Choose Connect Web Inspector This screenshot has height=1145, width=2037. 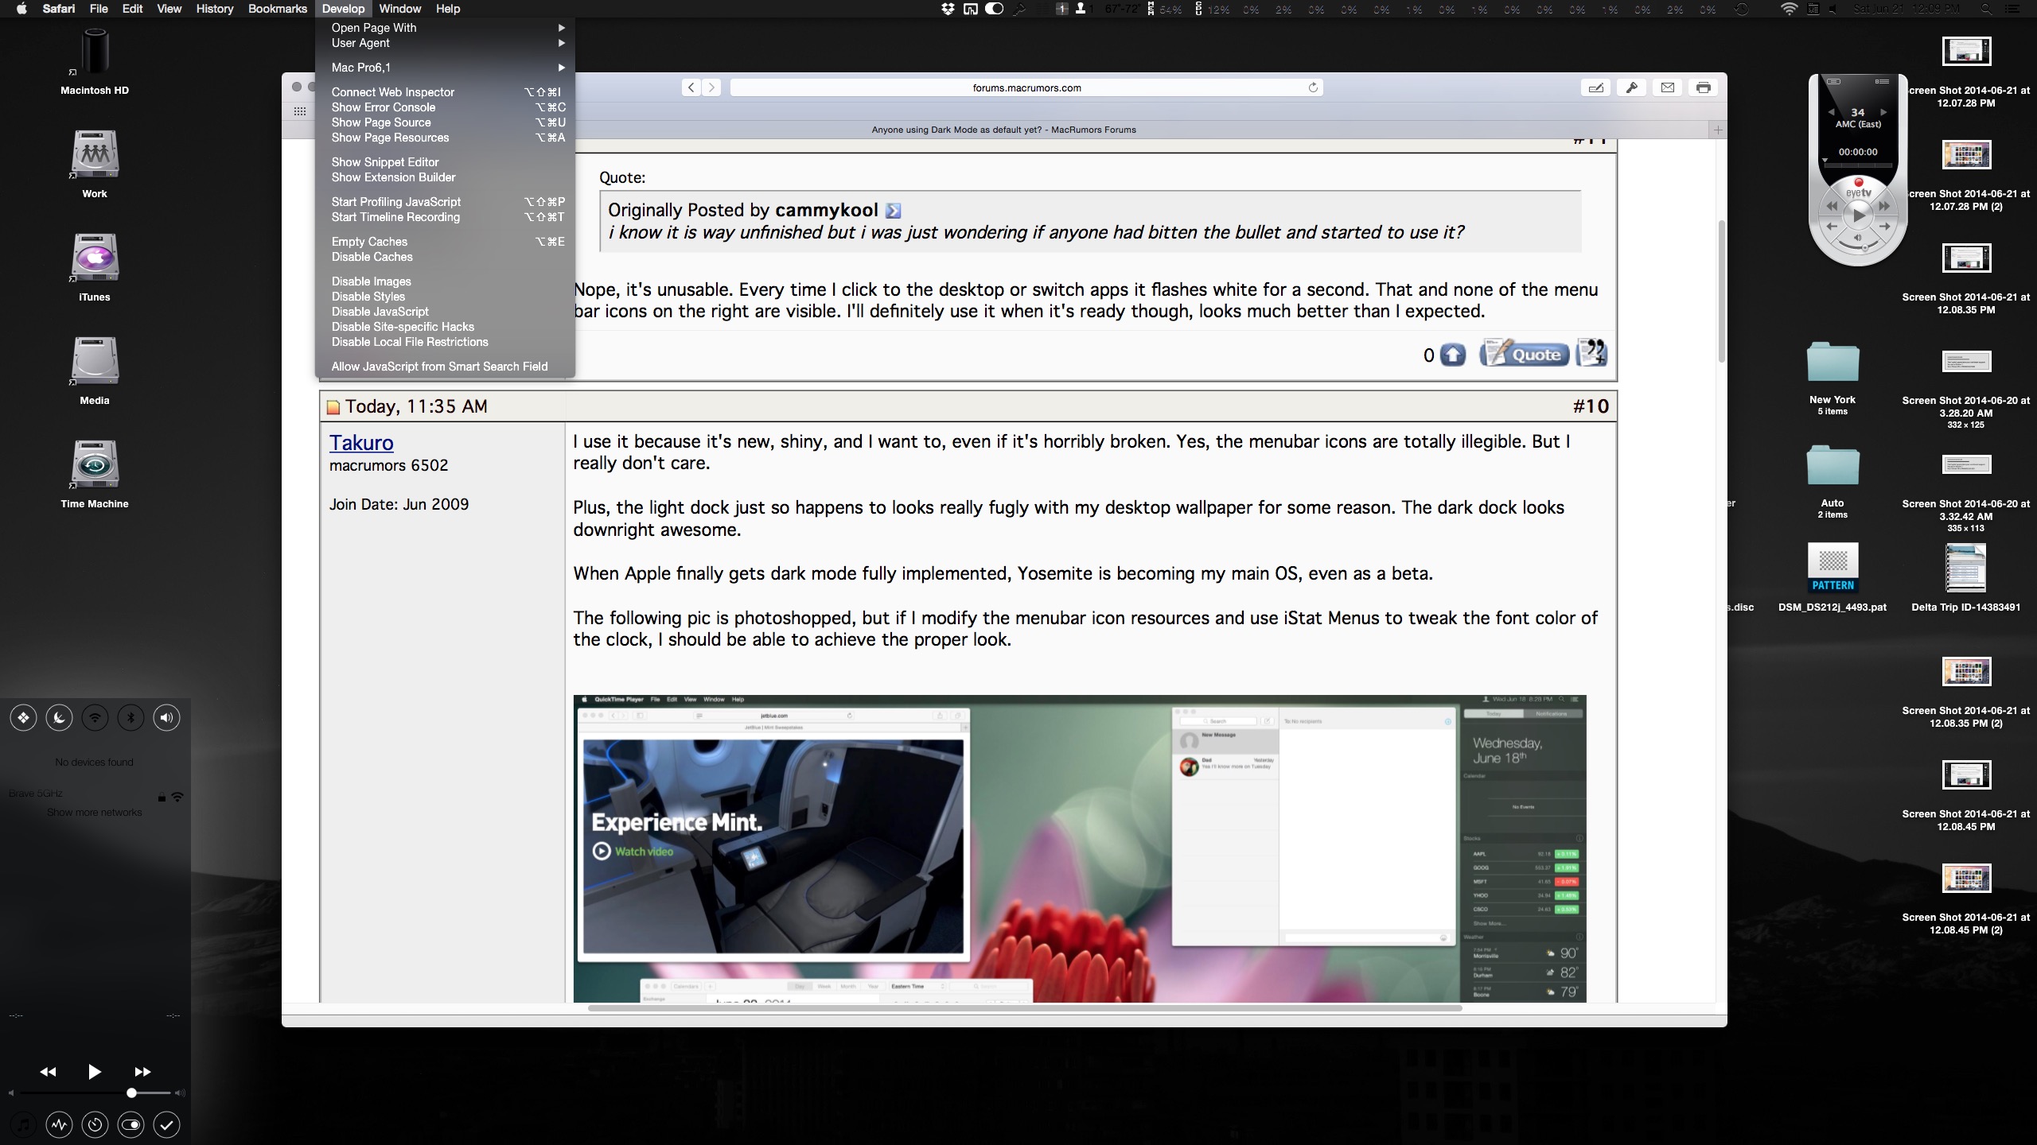click(x=445, y=92)
